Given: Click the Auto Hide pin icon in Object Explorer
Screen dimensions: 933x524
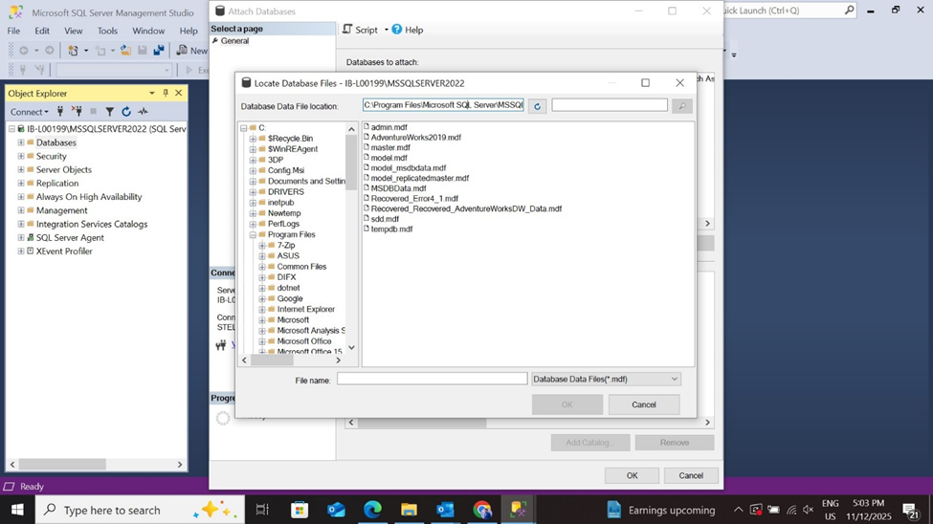Looking at the screenshot, I should [x=166, y=93].
